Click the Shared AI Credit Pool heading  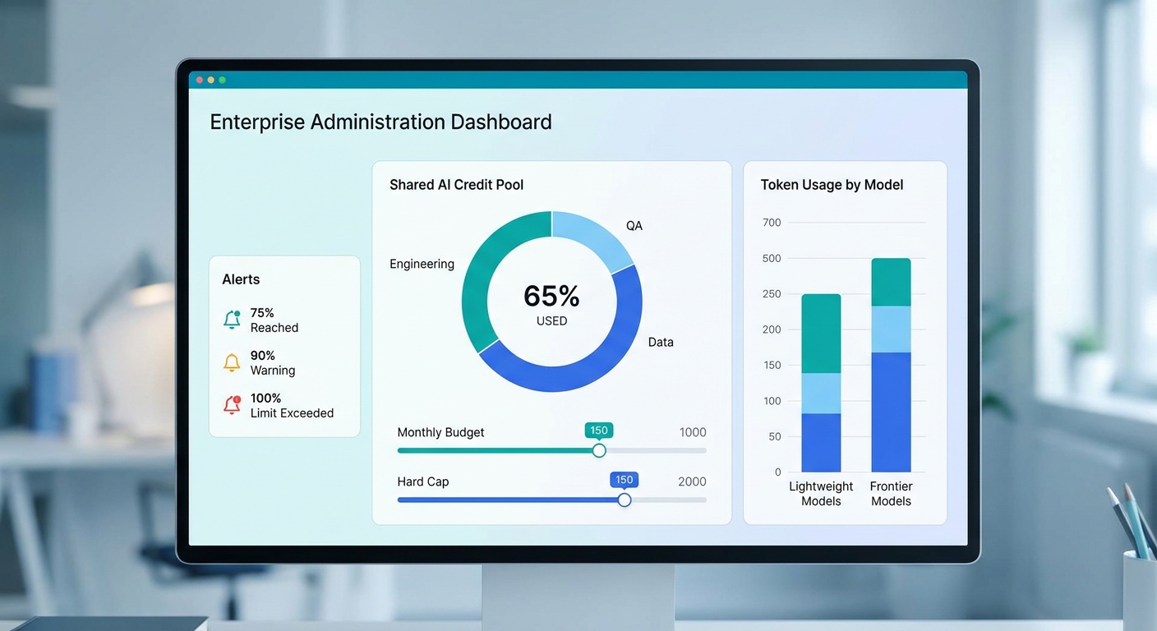point(456,185)
